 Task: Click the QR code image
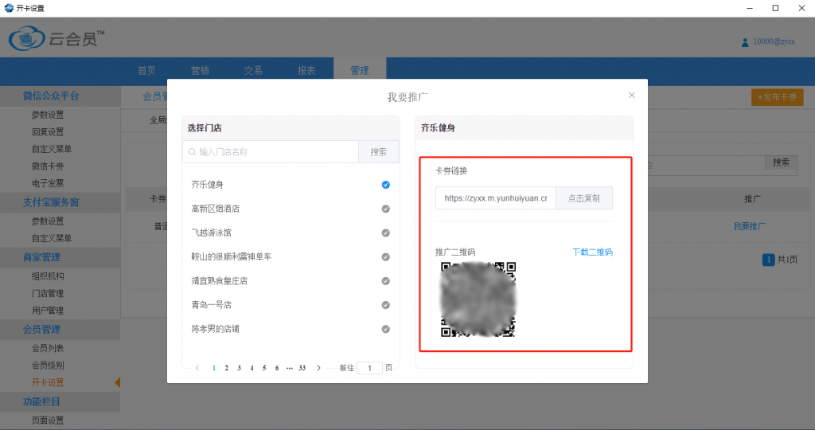pos(478,299)
